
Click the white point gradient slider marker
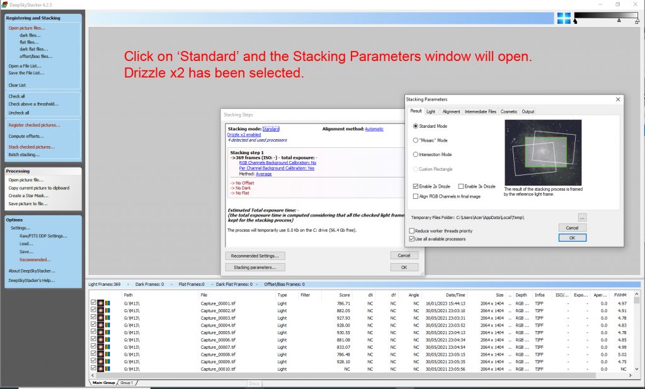tap(637, 21)
